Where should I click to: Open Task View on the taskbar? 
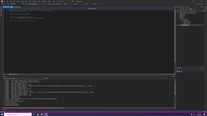34,114
